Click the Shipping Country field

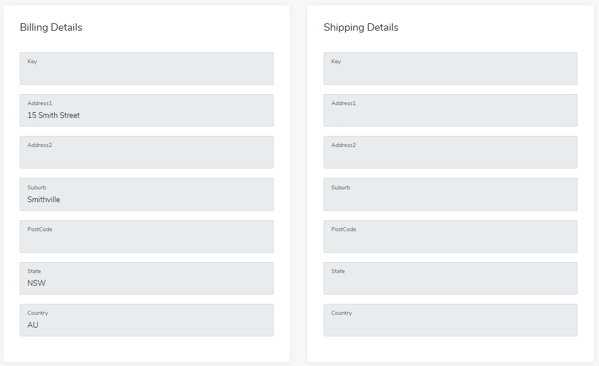pyautogui.click(x=451, y=320)
